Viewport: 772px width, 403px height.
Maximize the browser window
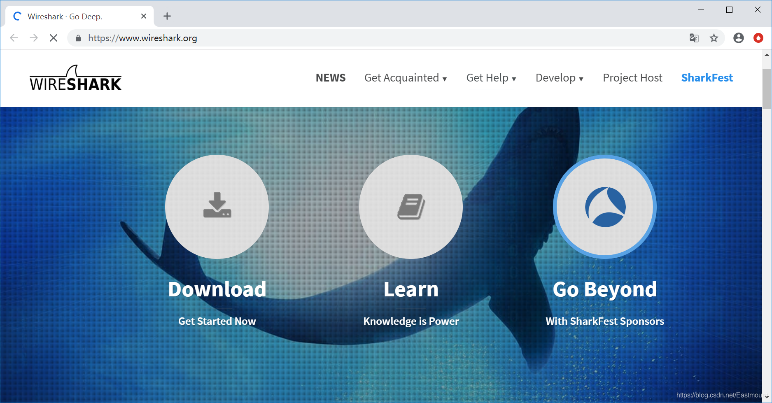point(729,9)
